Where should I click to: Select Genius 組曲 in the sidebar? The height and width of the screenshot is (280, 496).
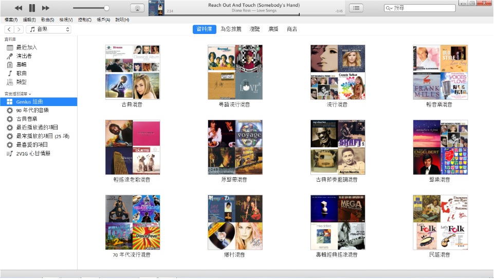[39, 102]
